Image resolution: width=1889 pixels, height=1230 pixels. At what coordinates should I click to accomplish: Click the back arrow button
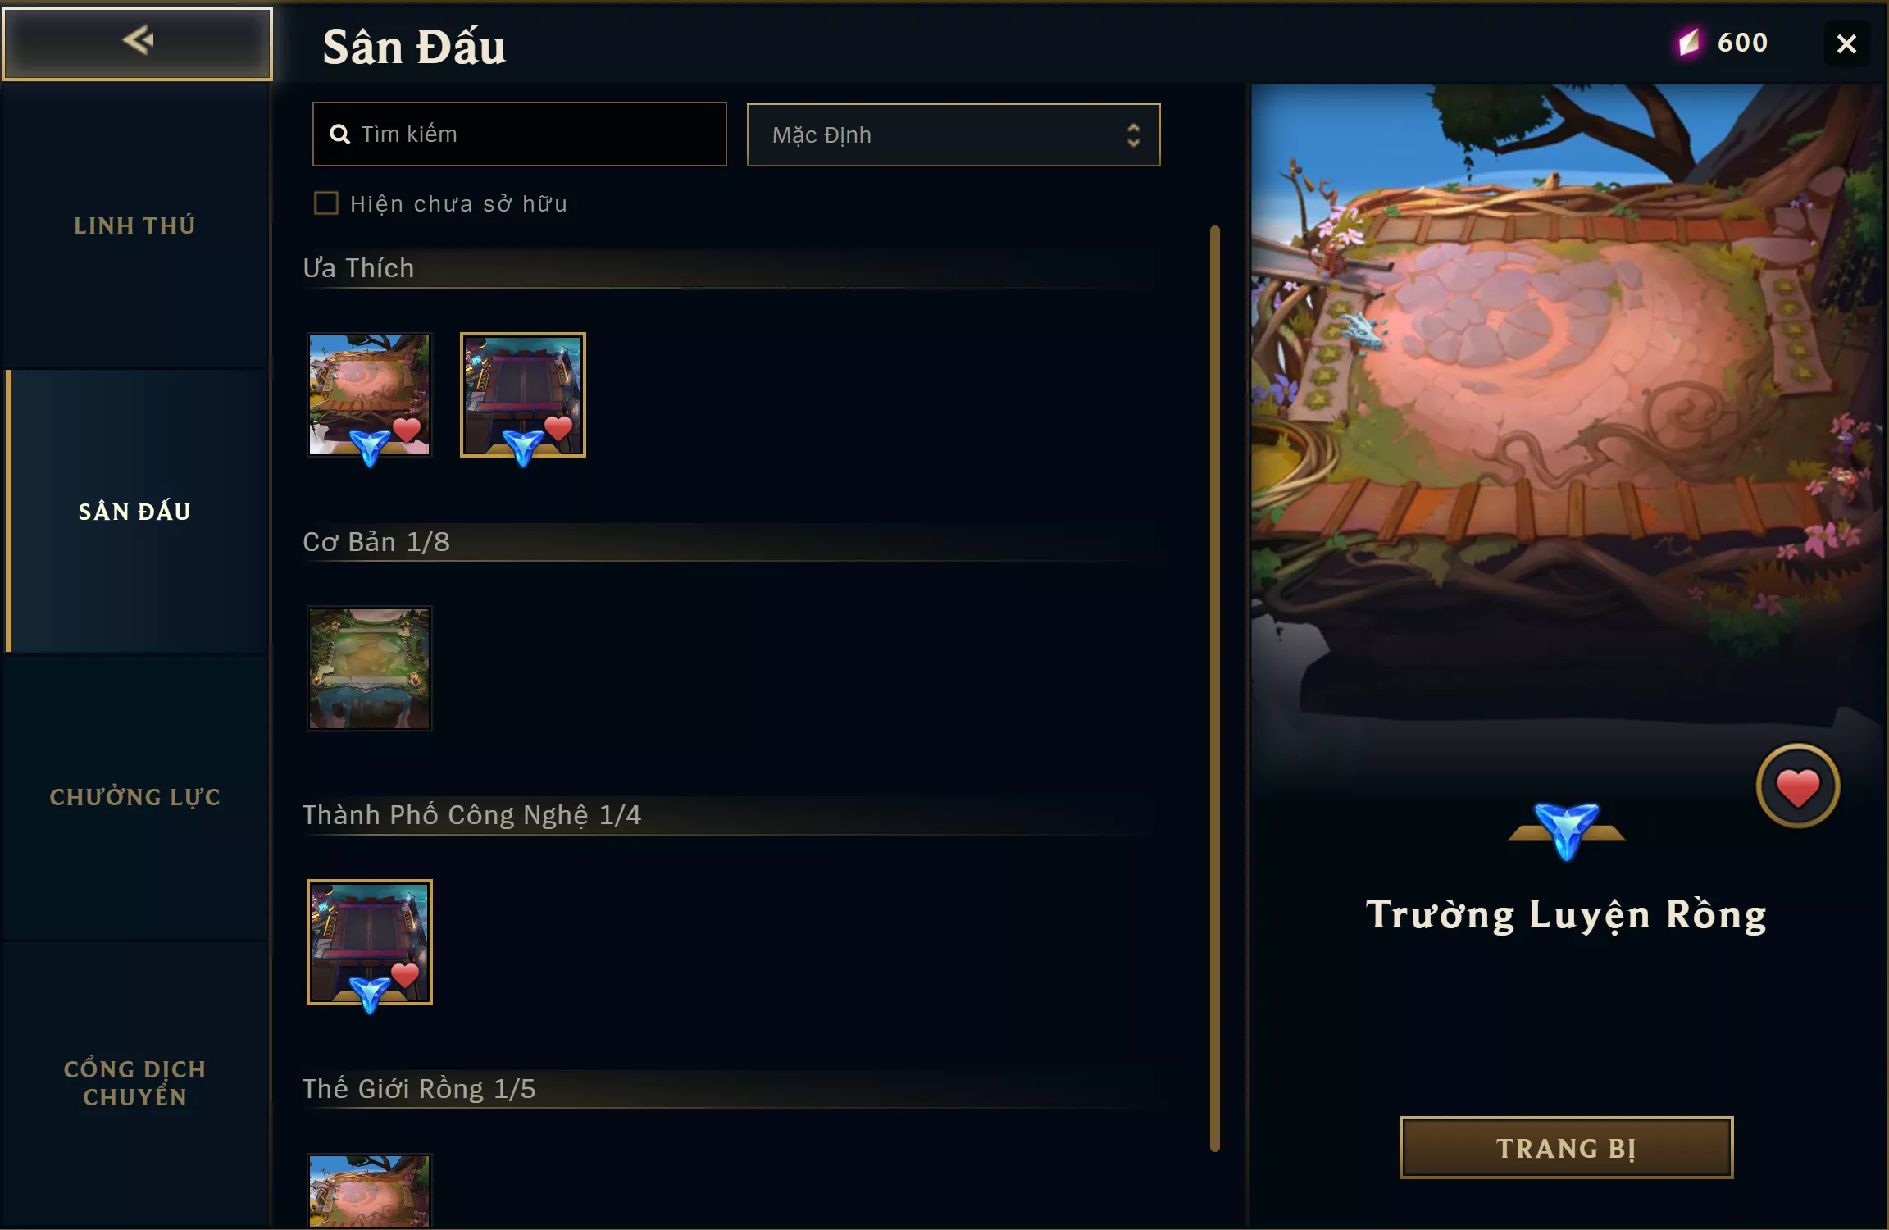[x=137, y=43]
